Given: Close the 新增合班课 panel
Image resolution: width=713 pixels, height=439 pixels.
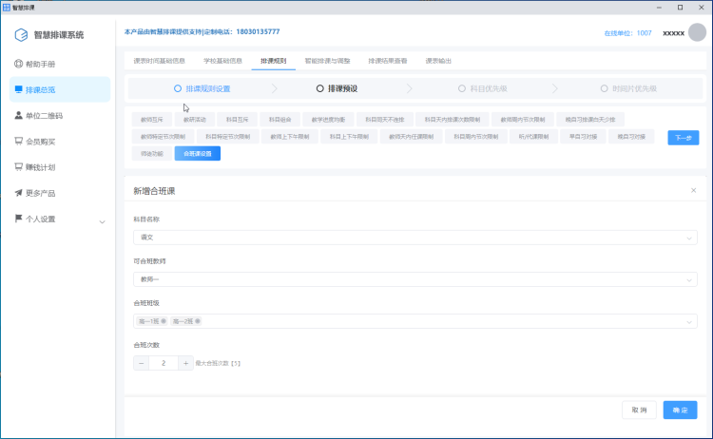Looking at the screenshot, I should click(693, 190).
